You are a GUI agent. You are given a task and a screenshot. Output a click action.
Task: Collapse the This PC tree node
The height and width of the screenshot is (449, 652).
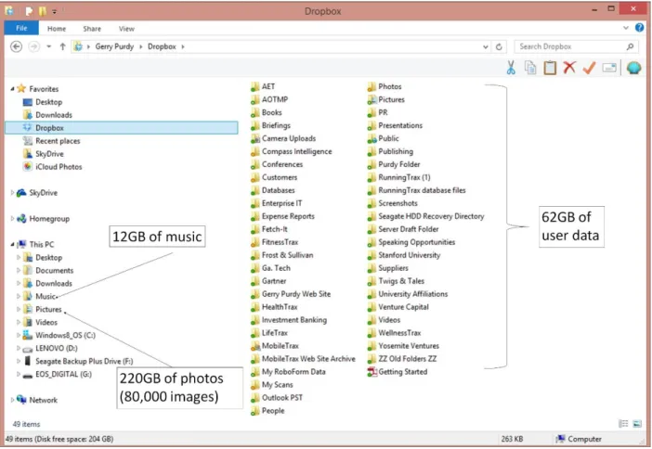pos(12,244)
